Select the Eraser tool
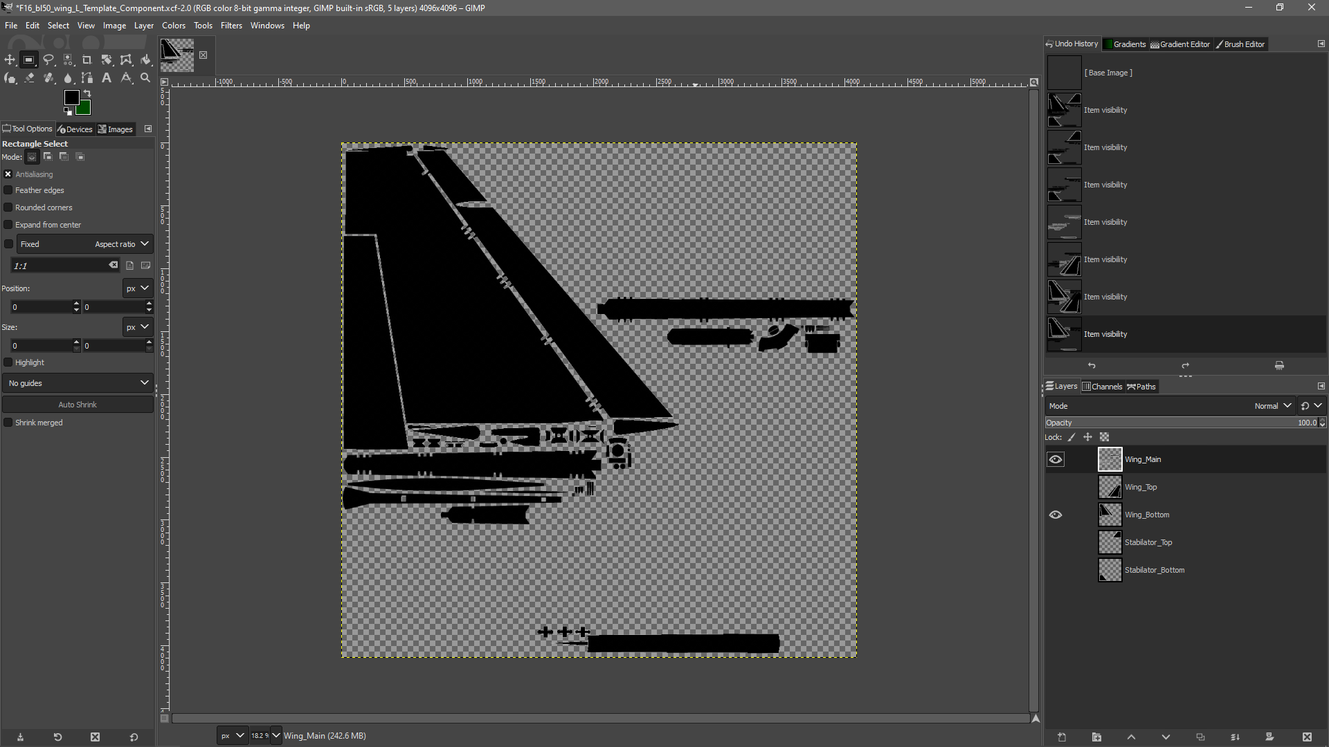This screenshot has width=1329, height=747. 29,78
